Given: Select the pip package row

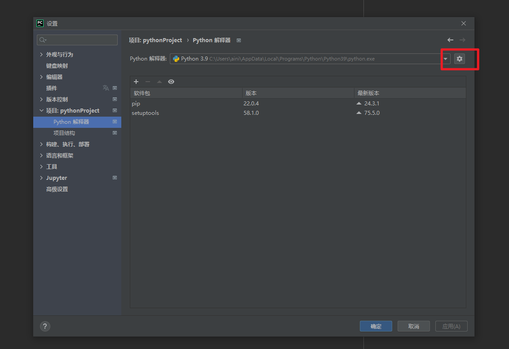Looking at the screenshot, I should 298,103.
